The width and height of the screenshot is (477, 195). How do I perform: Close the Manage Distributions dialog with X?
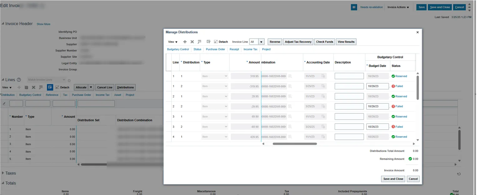tap(418, 32)
